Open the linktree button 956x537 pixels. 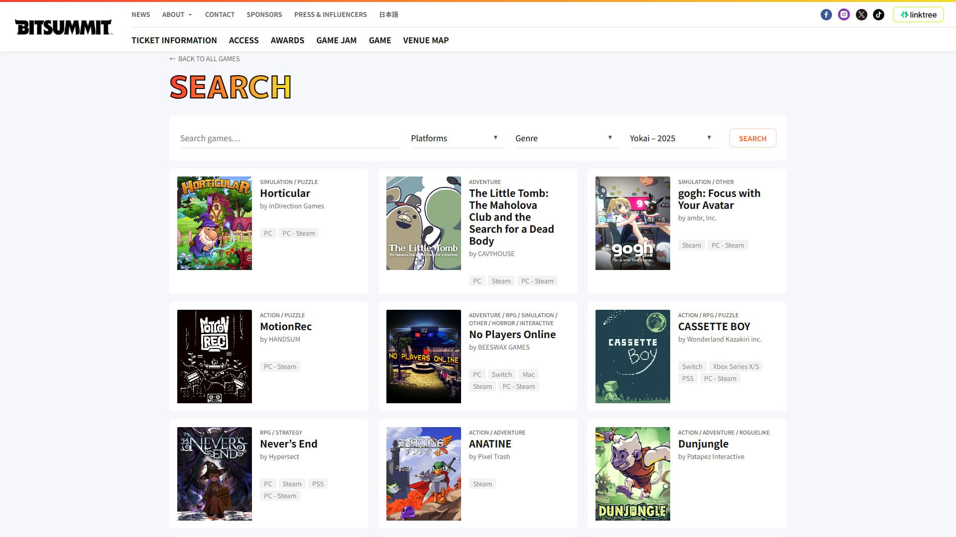(918, 15)
